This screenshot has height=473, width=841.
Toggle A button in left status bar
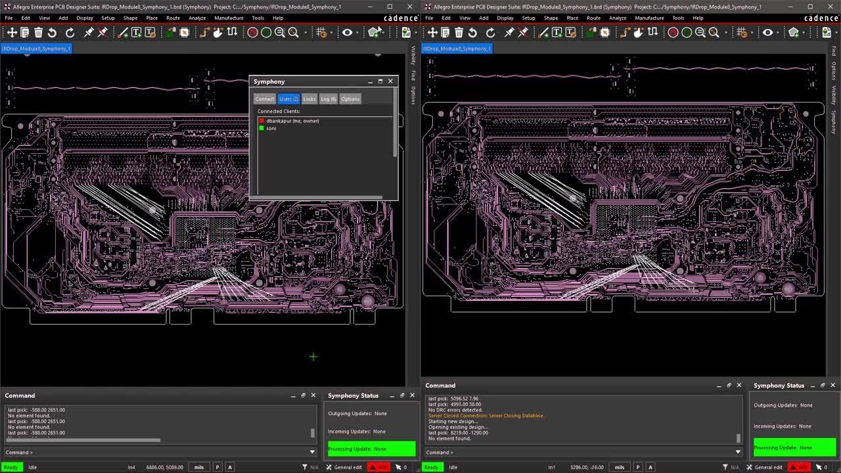pos(230,467)
